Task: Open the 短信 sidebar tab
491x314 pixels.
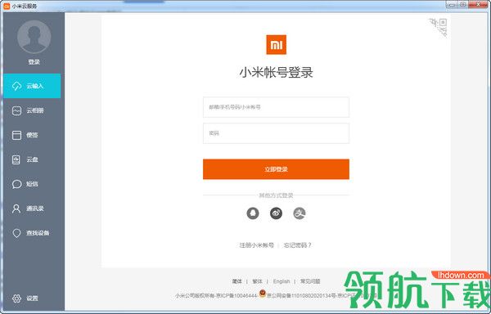Action: click(32, 184)
